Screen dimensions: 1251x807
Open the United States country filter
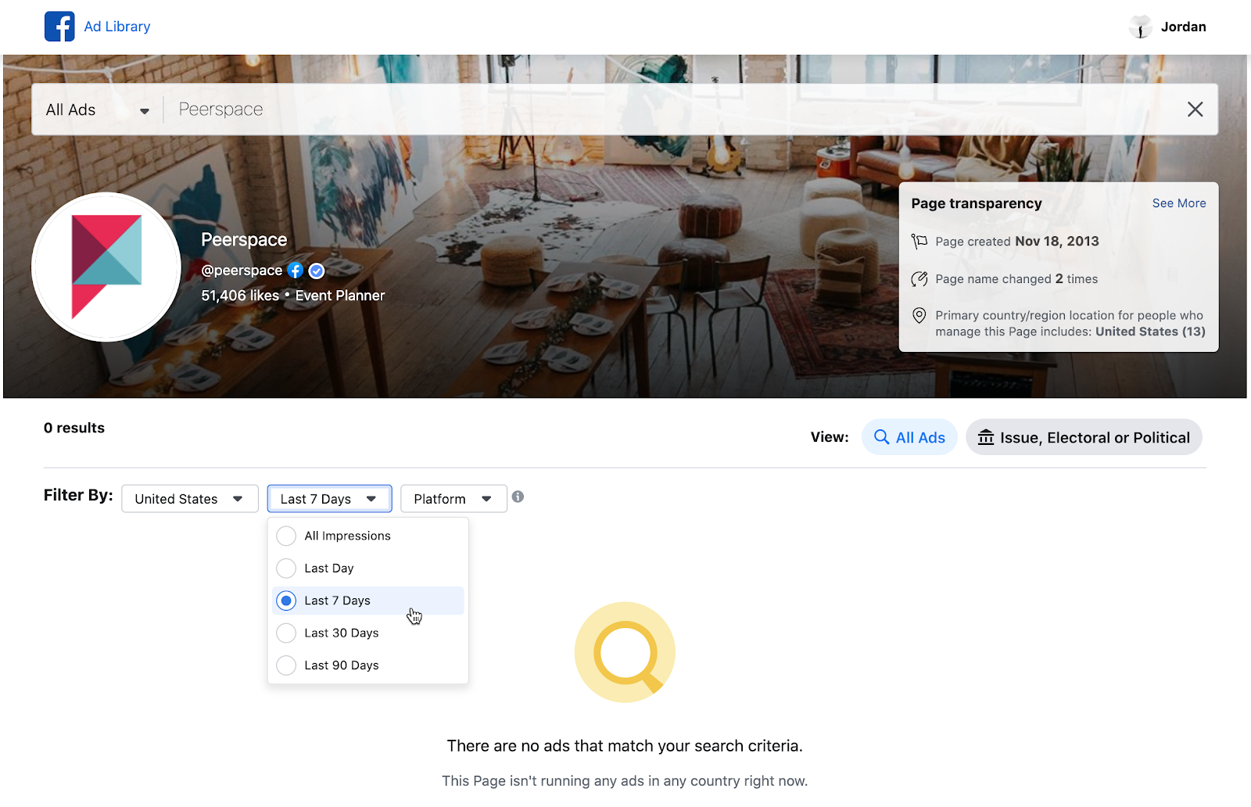coord(190,499)
